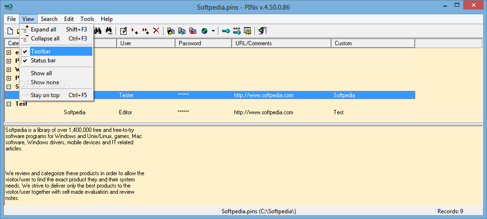Viewport: 487px width, 219px height.
Task: Select the Editor user cell
Action: 126,112
